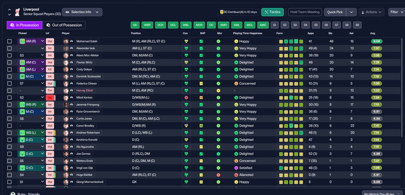Click Hugo Ekitiké's red morale icon
Viewport: 405px width, 195px height.
coord(218,175)
